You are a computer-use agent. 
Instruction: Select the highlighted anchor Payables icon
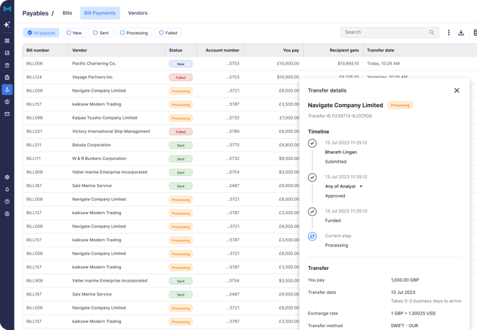click(7, 89)
